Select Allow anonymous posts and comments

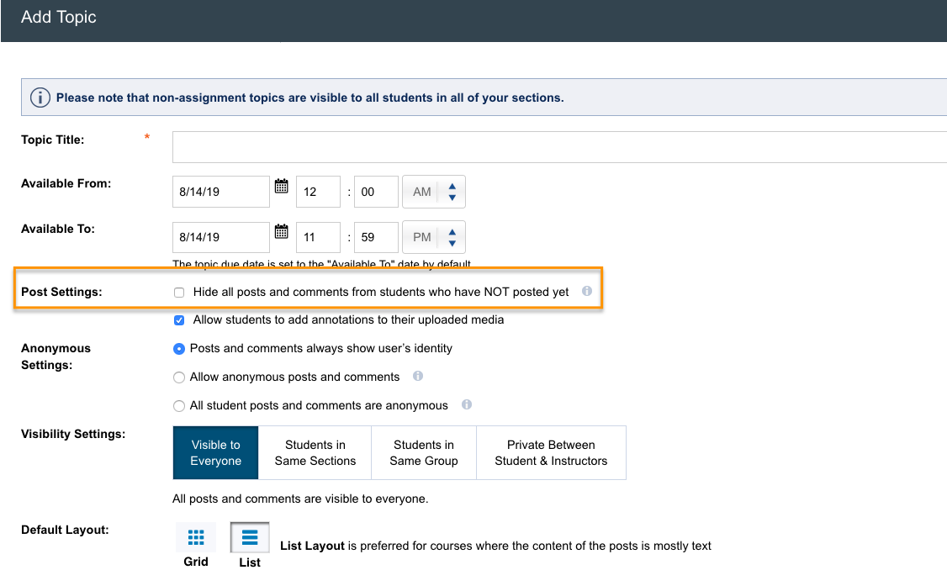[x=178, y=377]
